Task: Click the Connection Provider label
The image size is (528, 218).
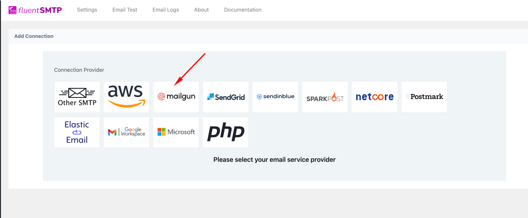Action: [x=79, y=70]
